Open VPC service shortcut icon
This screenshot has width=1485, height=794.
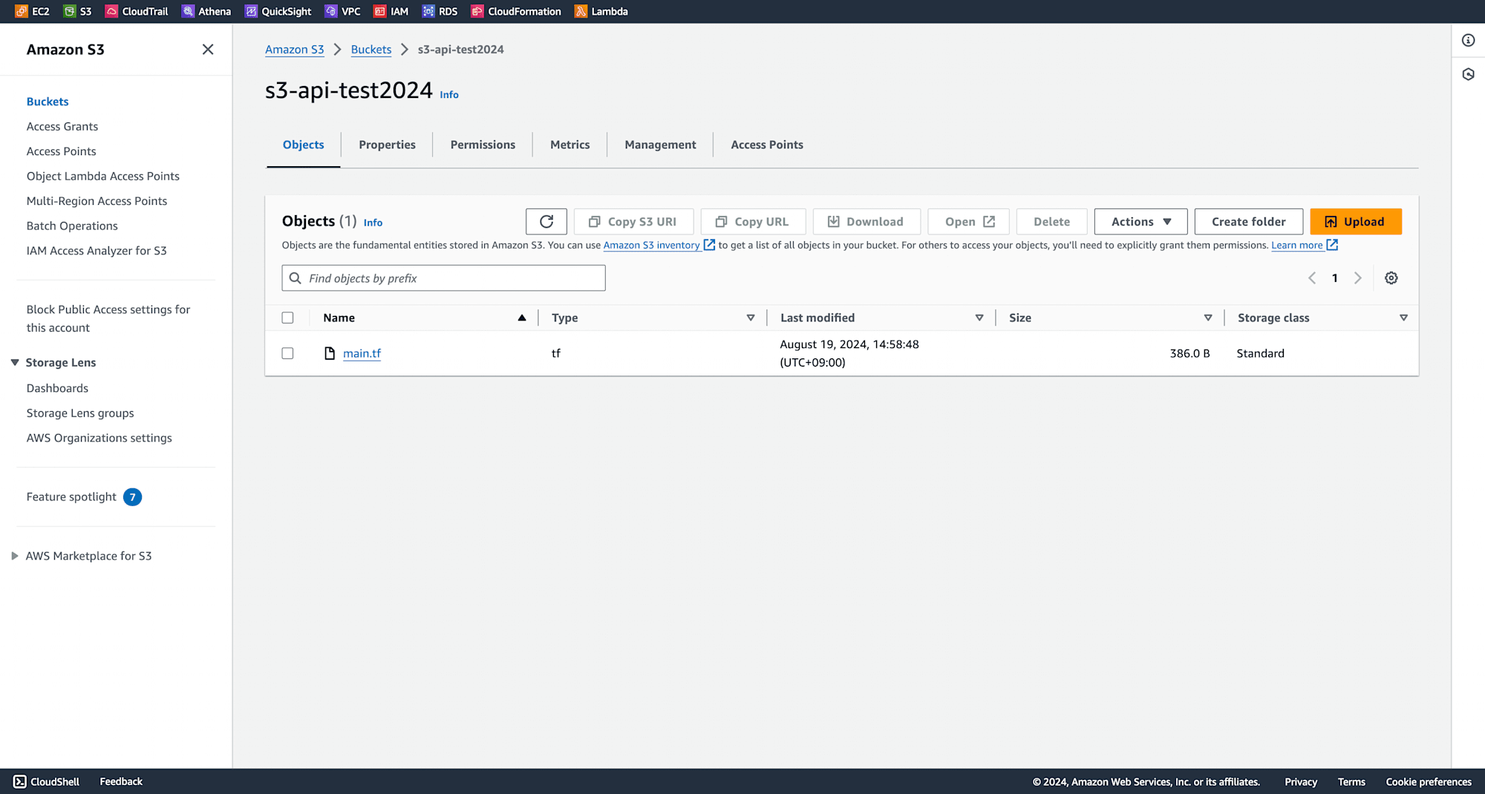tap(331, 11)
